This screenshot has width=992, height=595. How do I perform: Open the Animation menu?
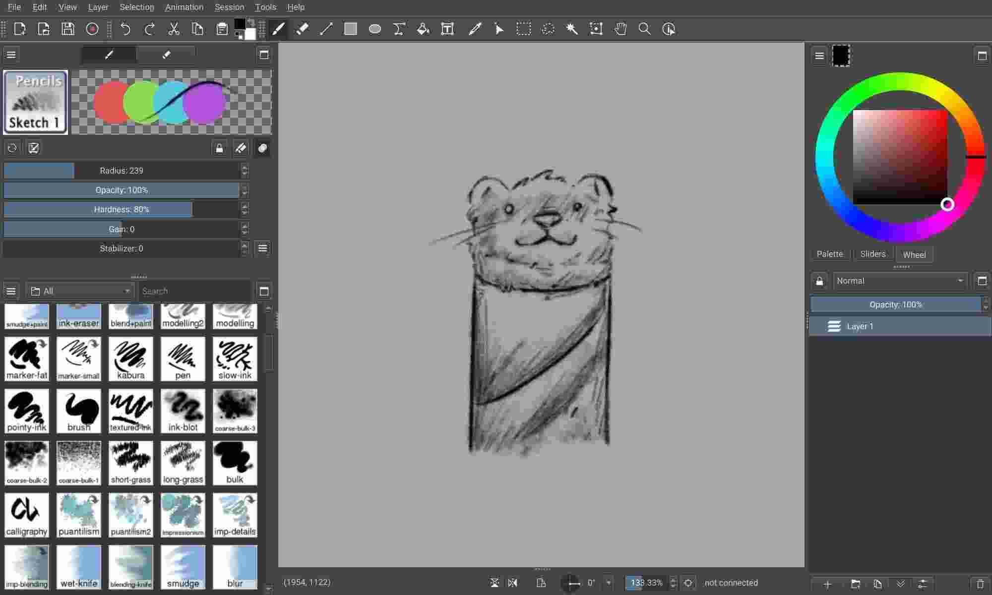coord(184,7)
